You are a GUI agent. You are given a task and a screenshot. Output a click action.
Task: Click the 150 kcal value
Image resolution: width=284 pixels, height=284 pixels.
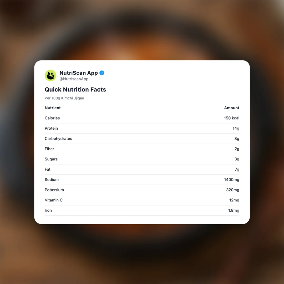point(231,118)
